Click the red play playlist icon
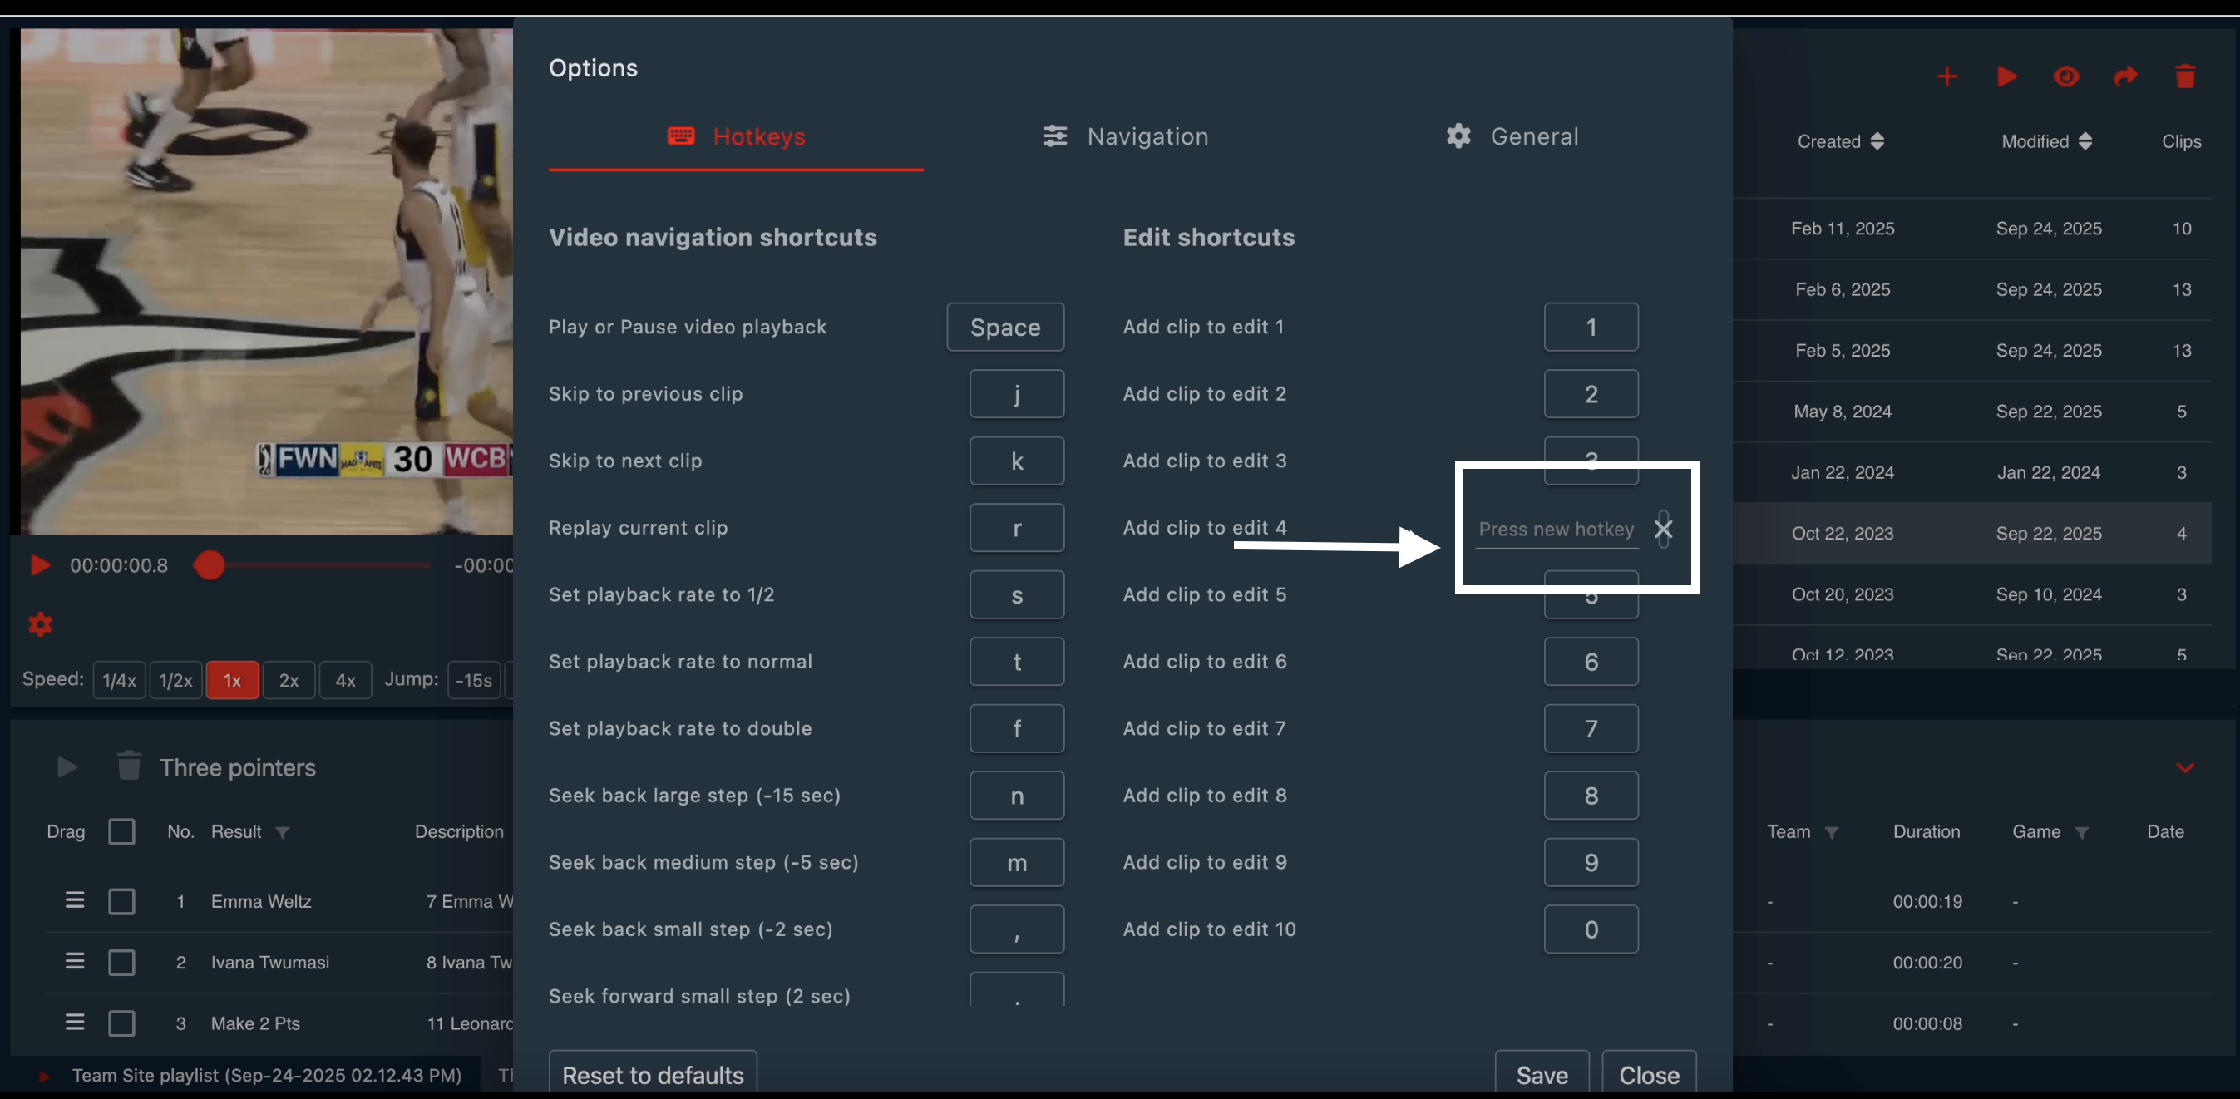The image size is (2240, 1099). [2007, 76]
